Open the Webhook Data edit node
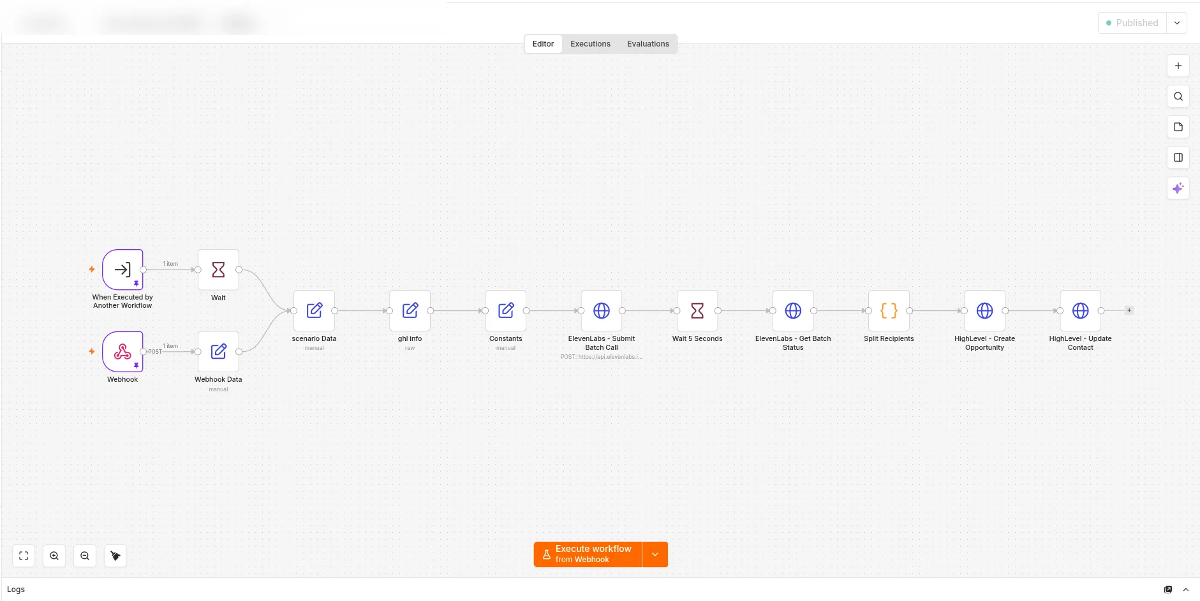Screen dimensions: 1200x601 218,351
